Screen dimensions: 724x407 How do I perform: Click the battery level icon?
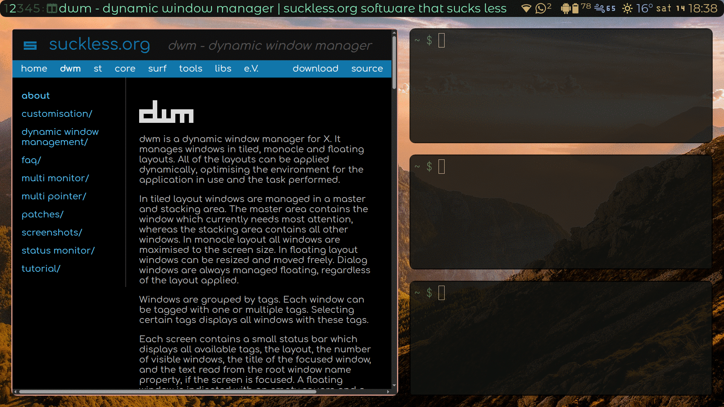pos(575,8)
